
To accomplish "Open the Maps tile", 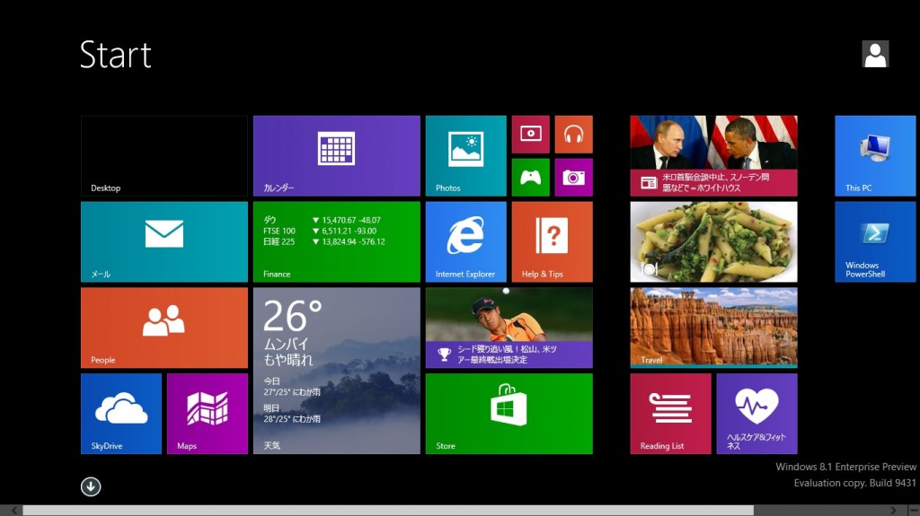I will tap(208, 414).
